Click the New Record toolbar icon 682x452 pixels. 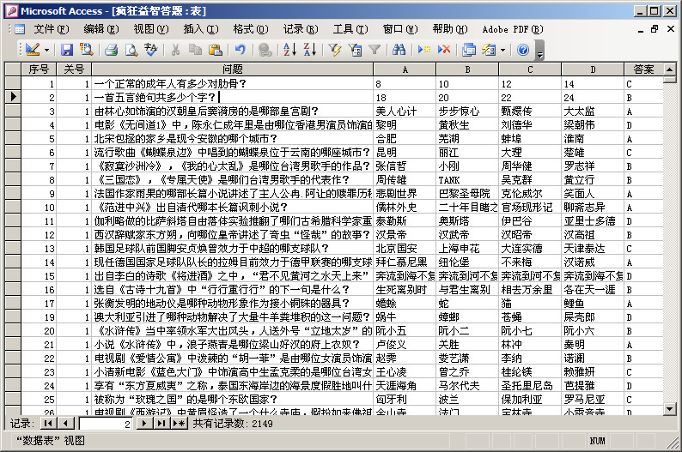tap(424, 50)
